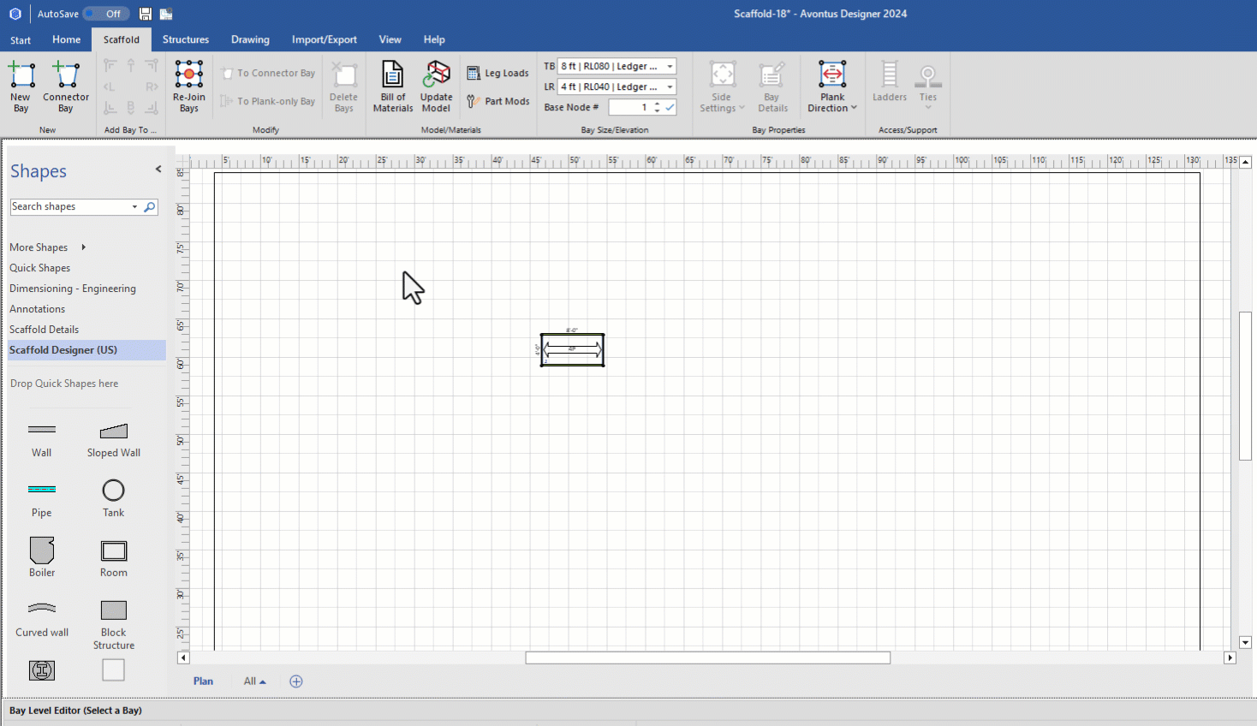
Task: Open the Scaffold Details stencil
Action: (x=44, y=330)
